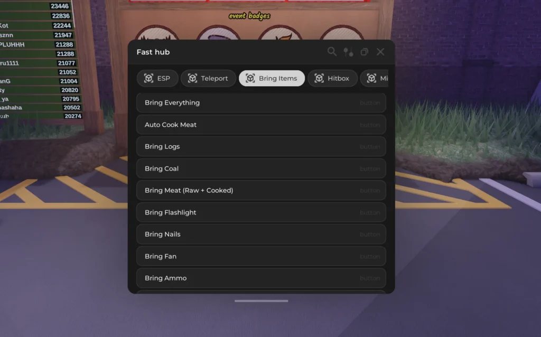This screenshot has width=541, height=337.
Task: Close the Fast hub panel
Action: [x=380, y=52]
